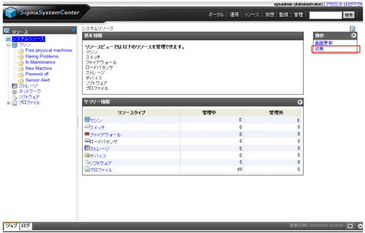Open the 仮想 menu
The height and width of the screenshot is (233, 365).
pos(270,15)
